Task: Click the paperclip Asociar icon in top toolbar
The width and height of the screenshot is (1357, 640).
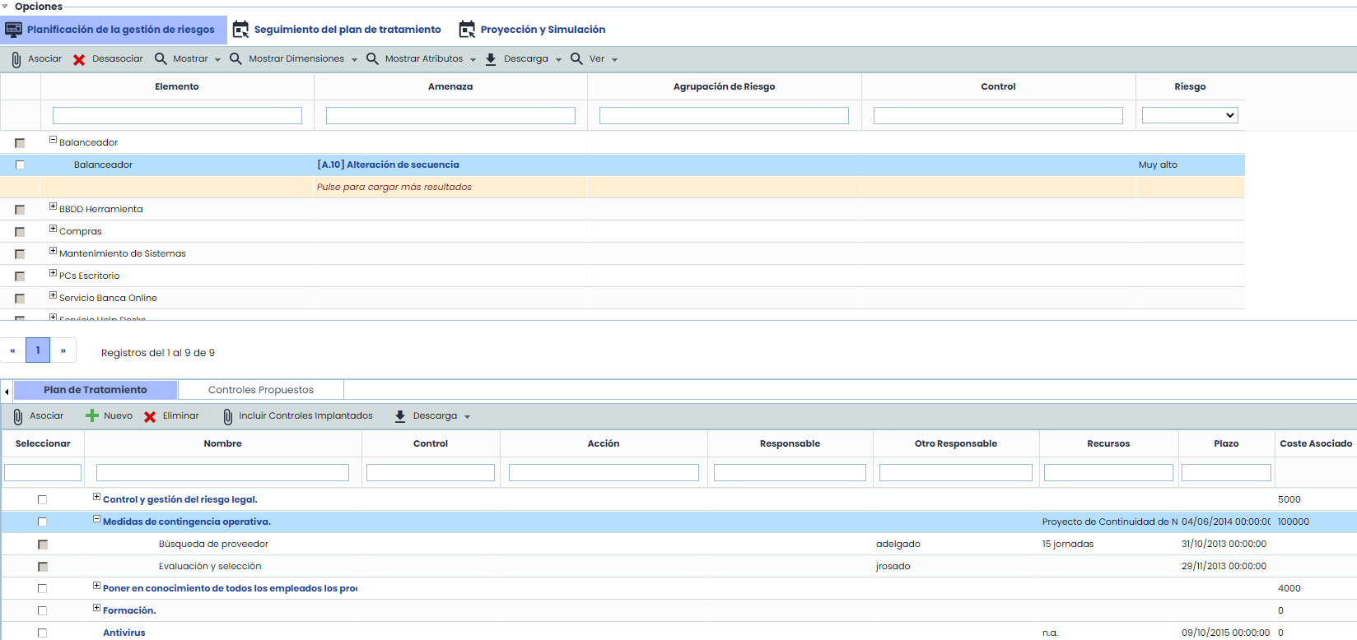Action: tap(16, 59)
